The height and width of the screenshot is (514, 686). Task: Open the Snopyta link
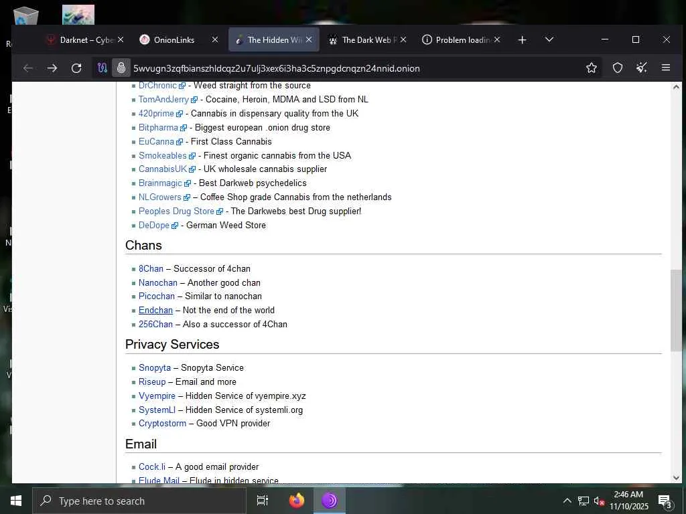[x=155, y=368]
